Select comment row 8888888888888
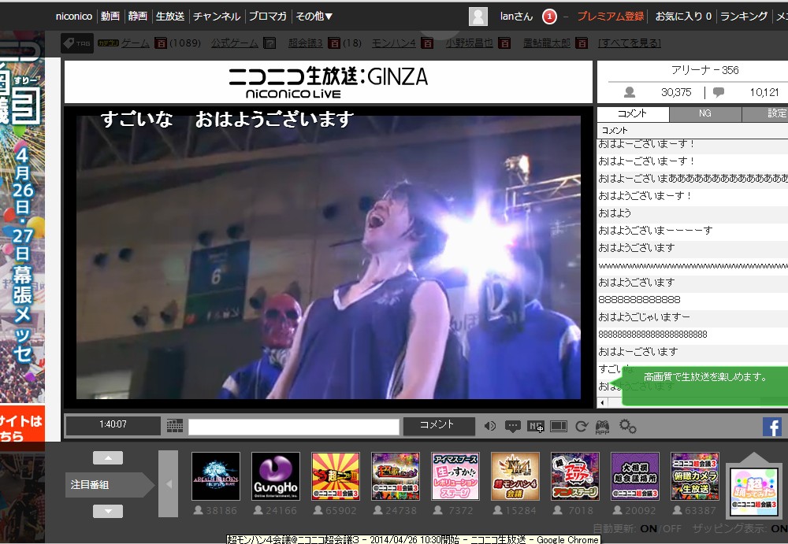The image size is (788, 544). (x=693, y=300)
